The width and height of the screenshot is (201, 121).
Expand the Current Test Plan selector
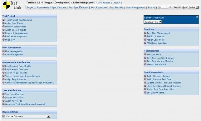153,22
